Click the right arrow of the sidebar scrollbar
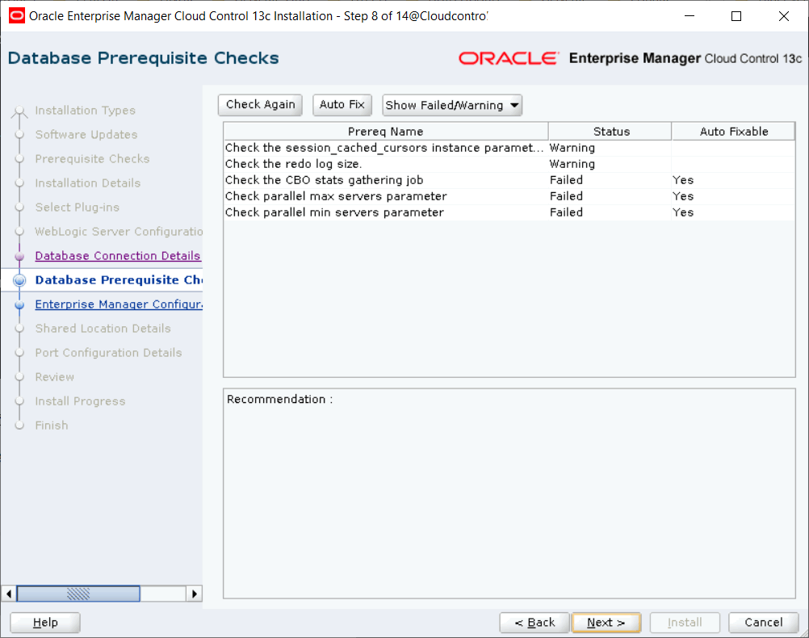The height and width of the screenshot is (638, 809). pos(194,594)
